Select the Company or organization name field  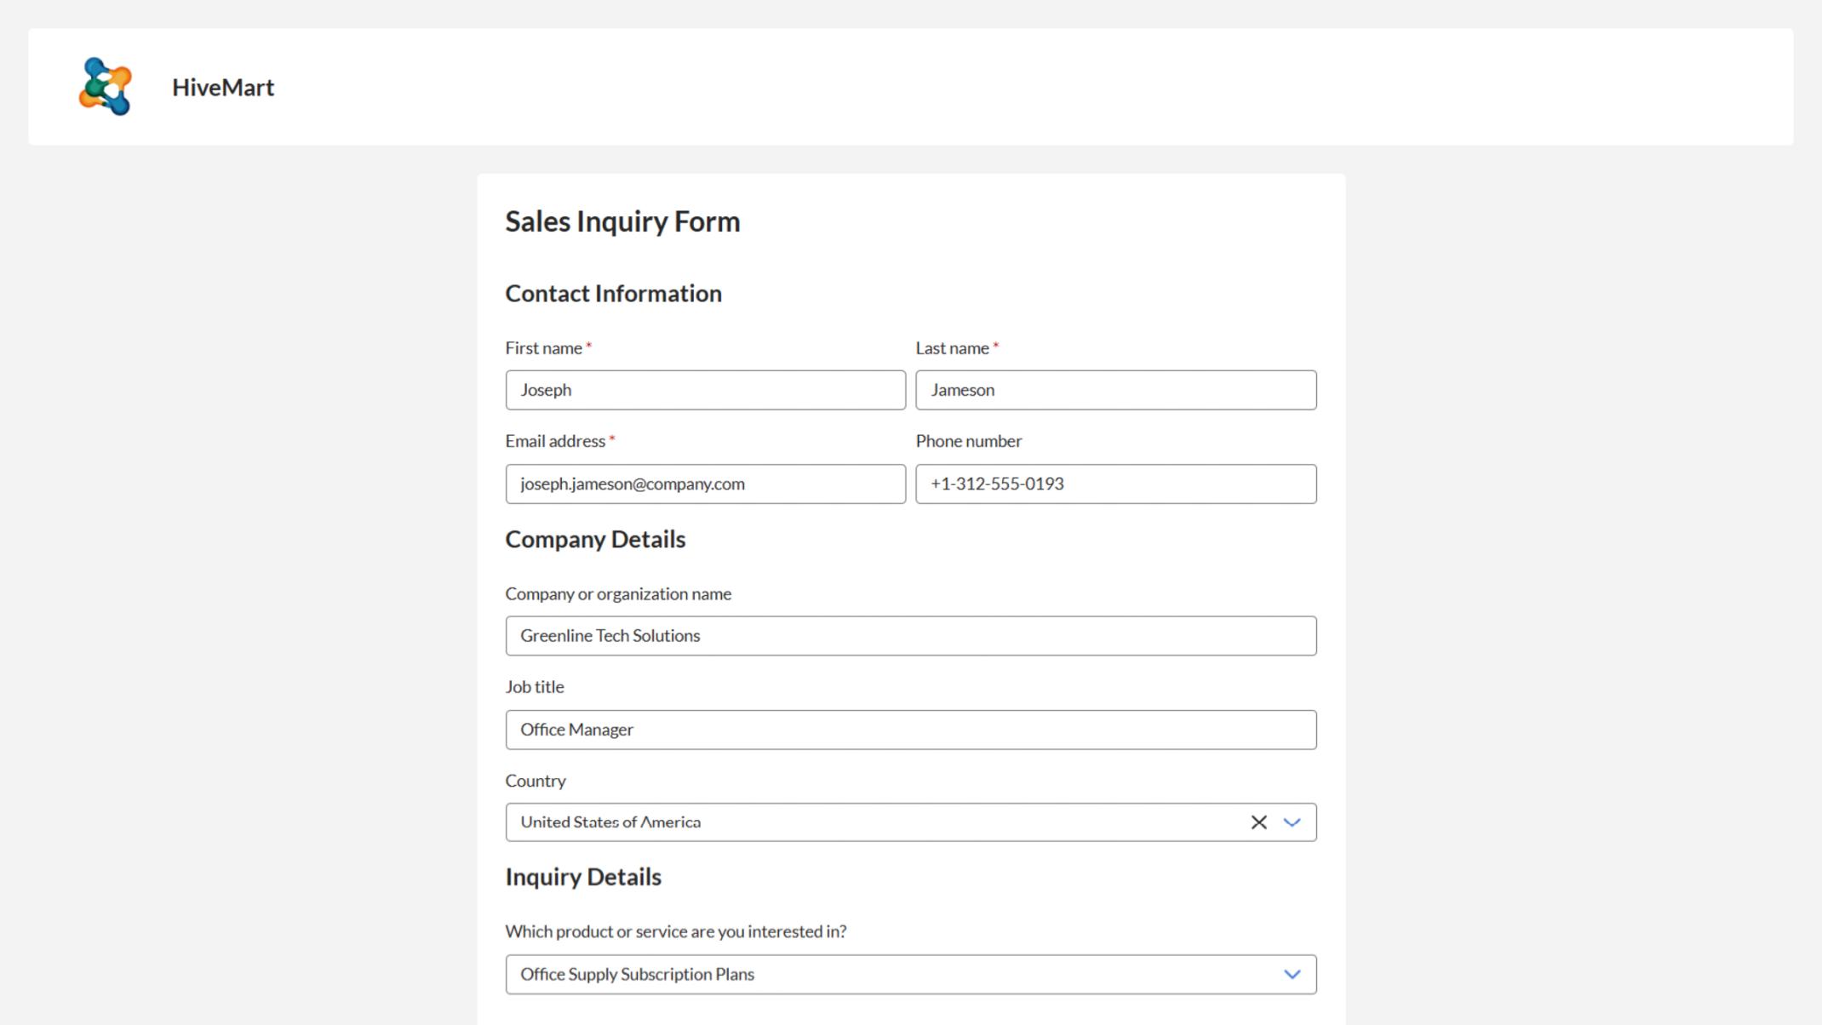pyautogui.click(x=911, y=636)
